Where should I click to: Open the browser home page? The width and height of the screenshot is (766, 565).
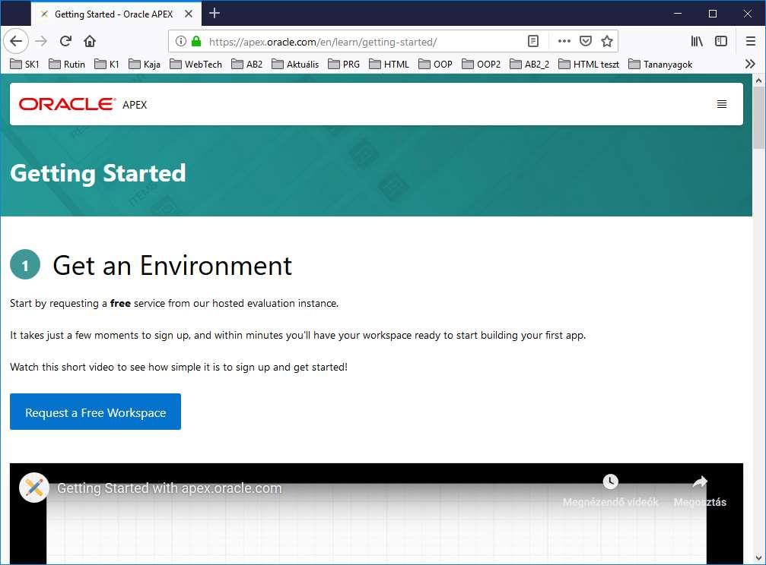click(x=90, y=41)
